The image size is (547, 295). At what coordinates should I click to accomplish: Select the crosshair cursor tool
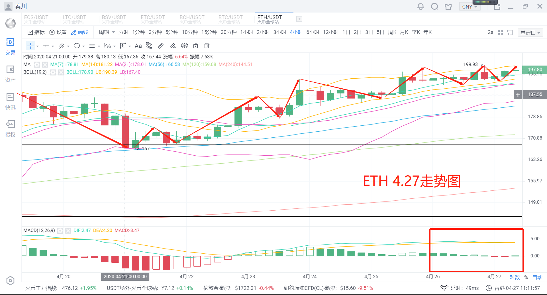(30, 46)
